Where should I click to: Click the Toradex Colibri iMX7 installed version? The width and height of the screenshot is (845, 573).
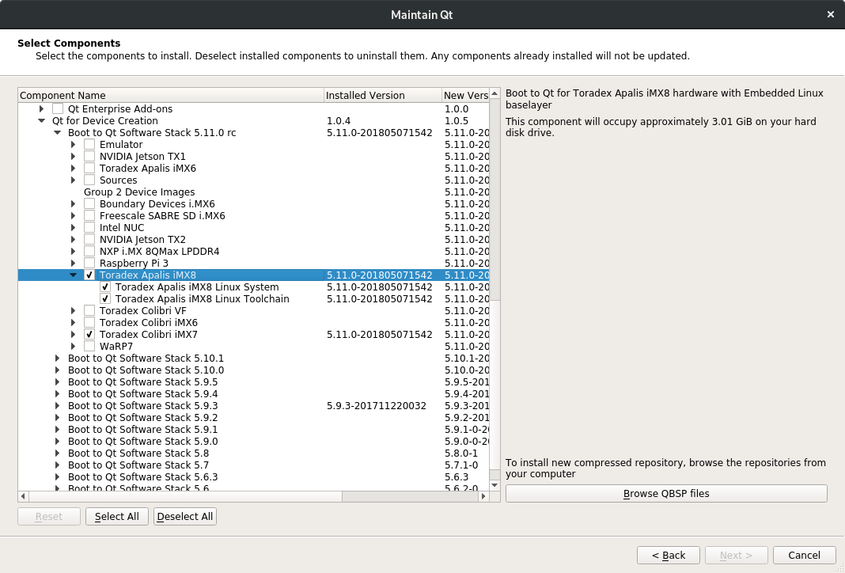380,334
